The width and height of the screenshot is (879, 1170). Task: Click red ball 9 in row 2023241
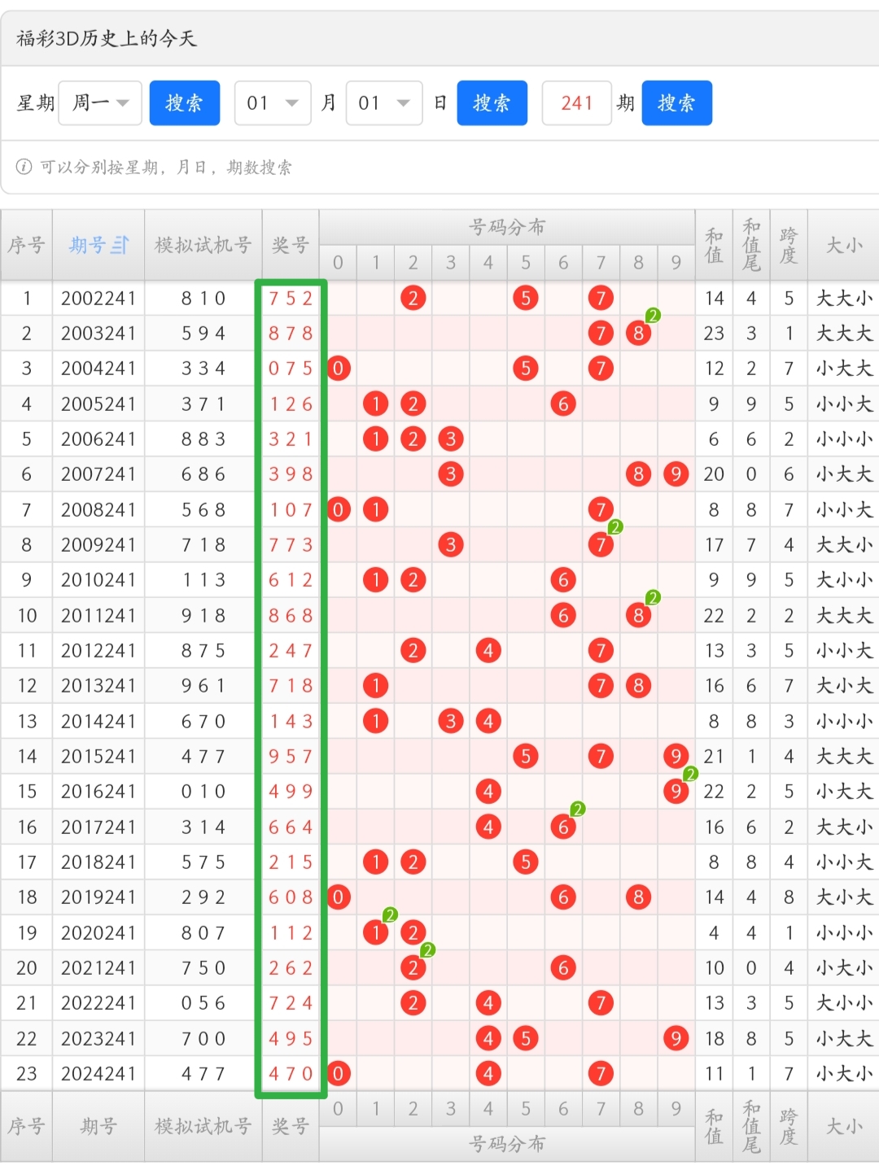pos(676,1039)
